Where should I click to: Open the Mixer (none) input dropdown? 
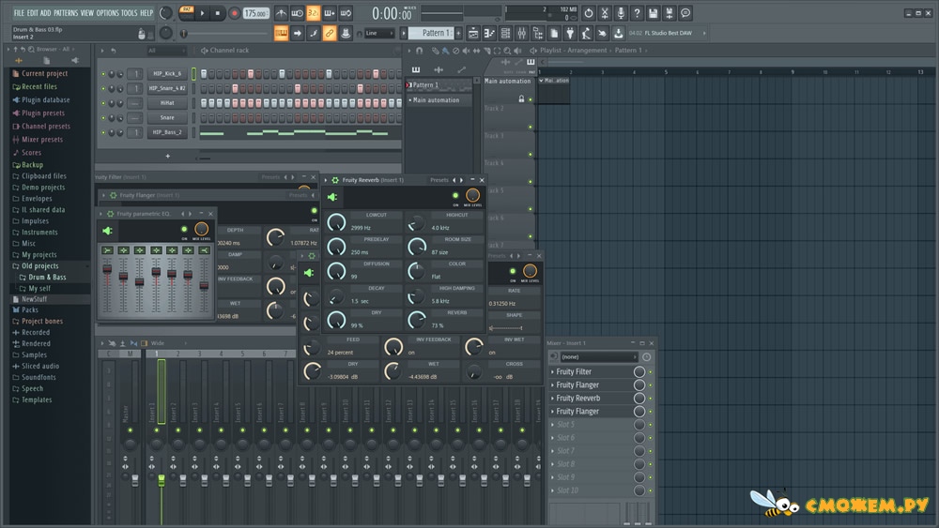click(x=598, y=357)
